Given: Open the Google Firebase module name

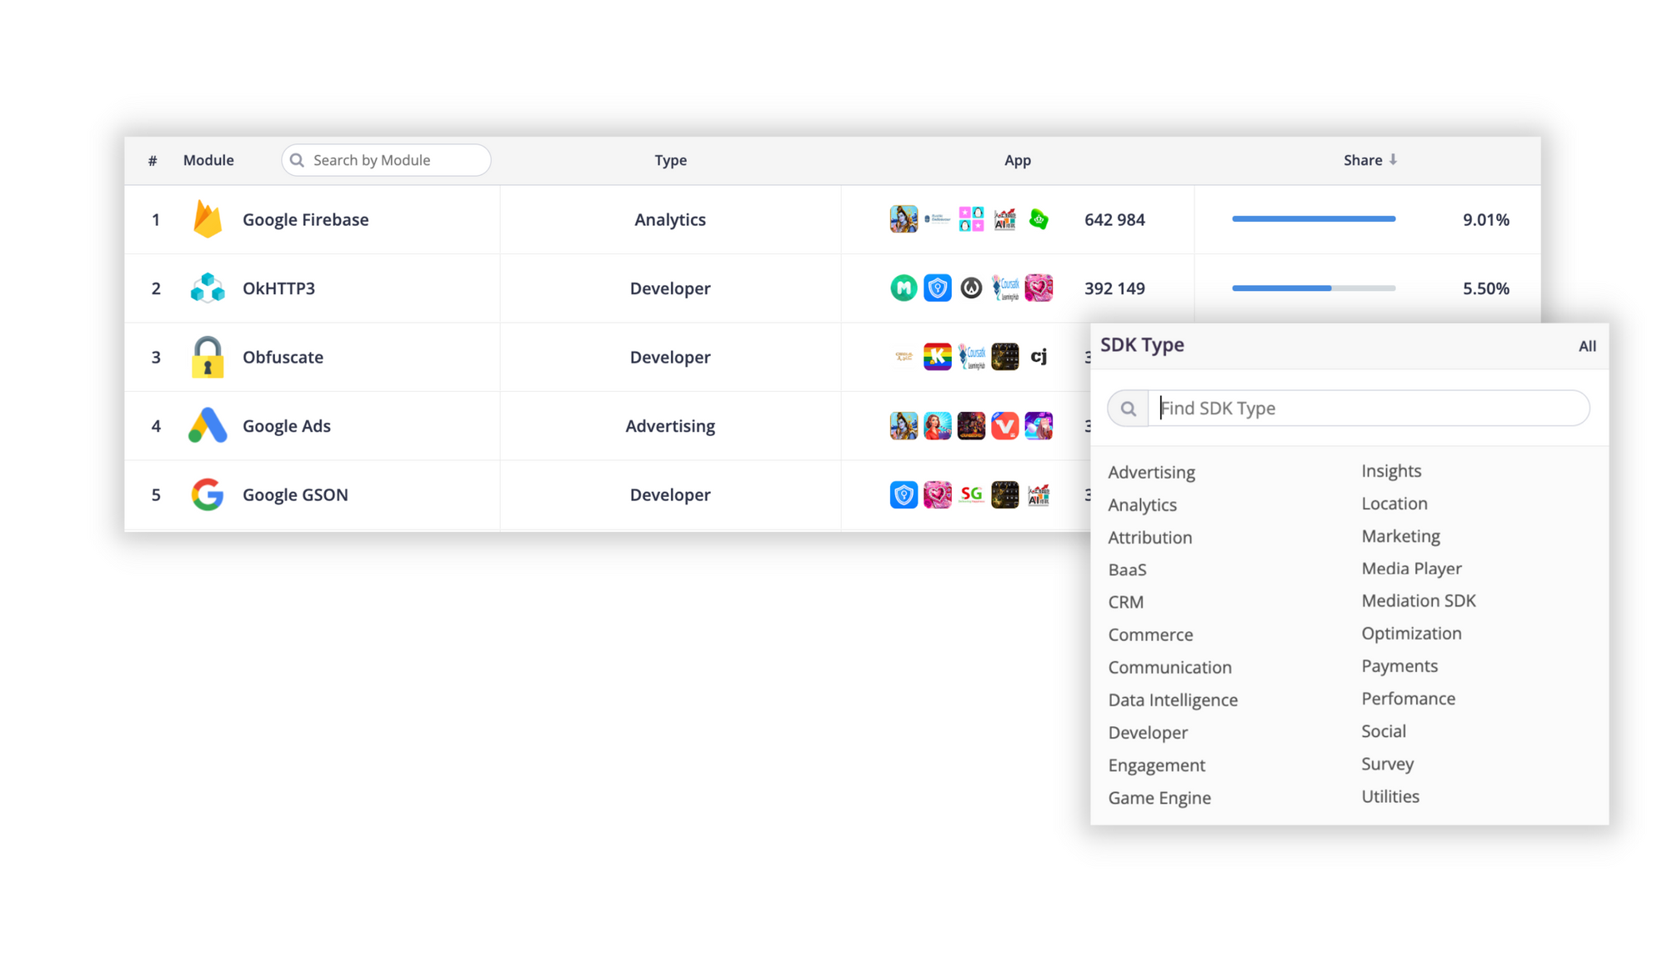Looking at the screenshot, I should tap(305, 219).
